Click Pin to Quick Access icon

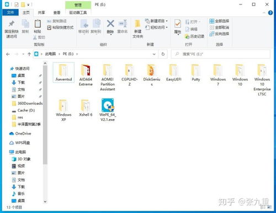point(12,29)
